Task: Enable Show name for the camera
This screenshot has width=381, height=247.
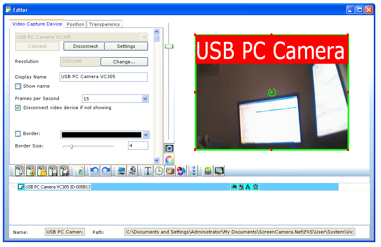Action: [x=18, y=86]
